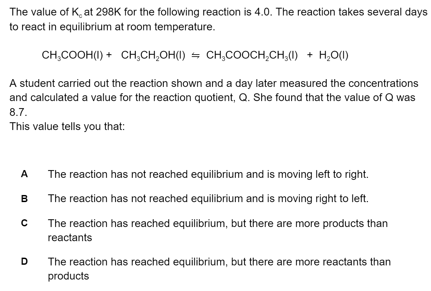This screenshot has height=291, width=431.
Task: Click the 8.7 value of Q
Action: [18, 112]
